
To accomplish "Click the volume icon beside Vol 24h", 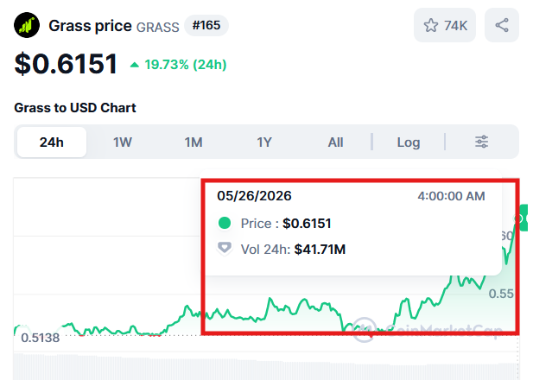I will tap(225, 248).
